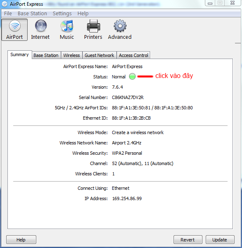Click the green Status indicator light
Viewport: 242px width, 248px height.
(132, 76)
